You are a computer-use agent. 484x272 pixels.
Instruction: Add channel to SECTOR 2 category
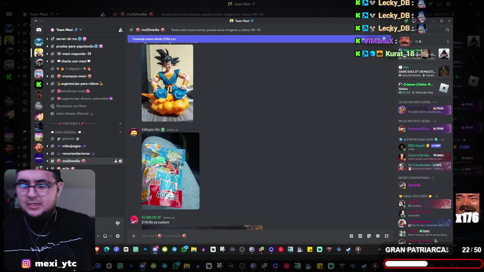pyautogui.click(x=120, y=124)
